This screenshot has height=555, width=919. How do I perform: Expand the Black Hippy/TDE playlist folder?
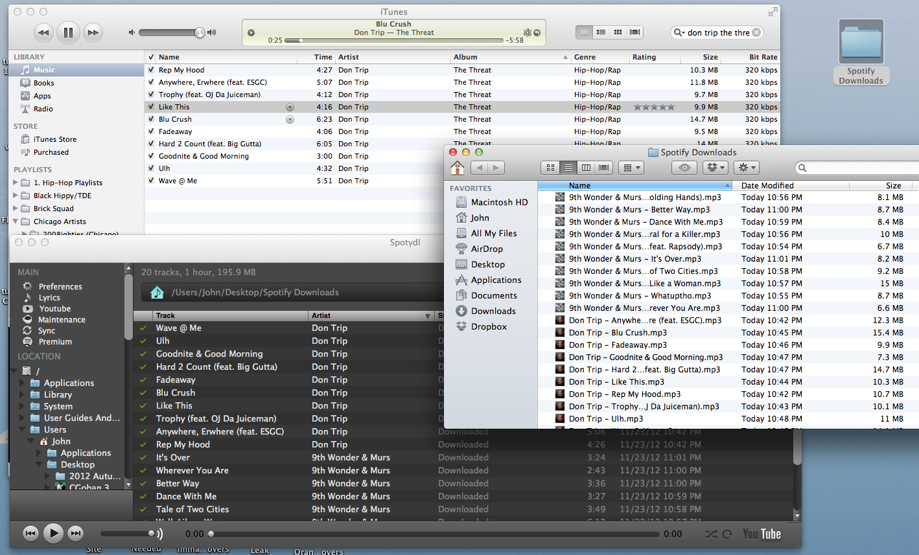[16, 196]
